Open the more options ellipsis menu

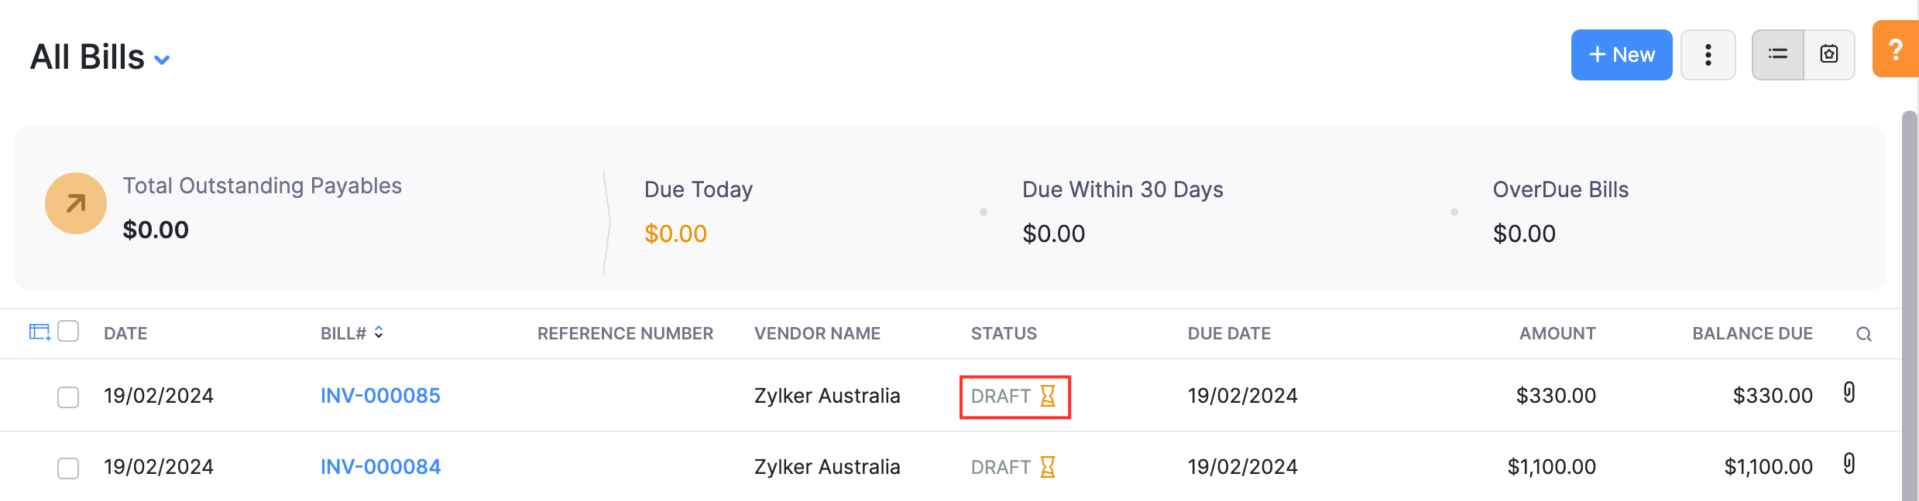coord(1708,54)
